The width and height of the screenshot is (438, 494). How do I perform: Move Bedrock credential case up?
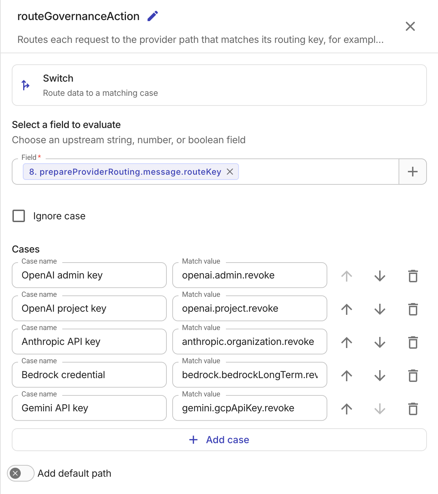click(x=346, y=375)
